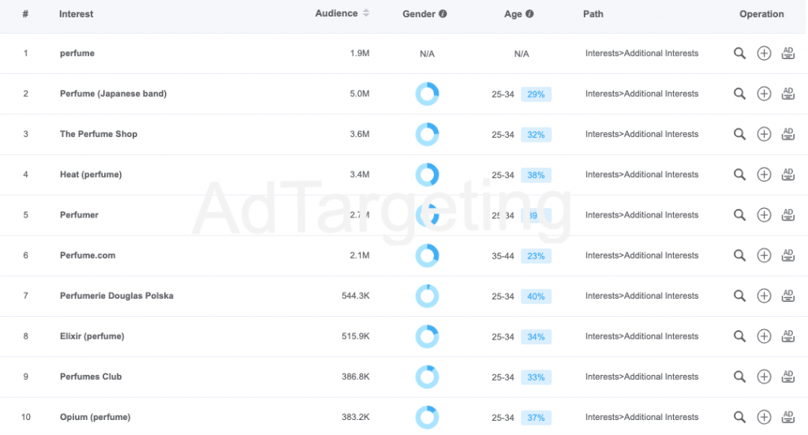Search the Heat (perfume) interest

(x=739, y=174)
